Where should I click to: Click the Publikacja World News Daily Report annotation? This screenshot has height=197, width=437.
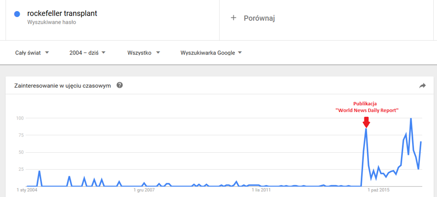[x=367, y=107]
